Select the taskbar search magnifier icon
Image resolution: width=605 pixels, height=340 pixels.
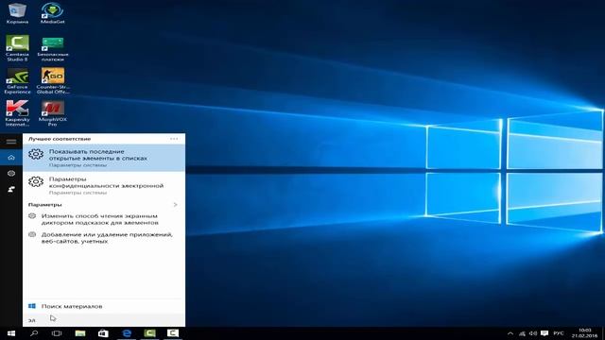[x=34, y=333]
